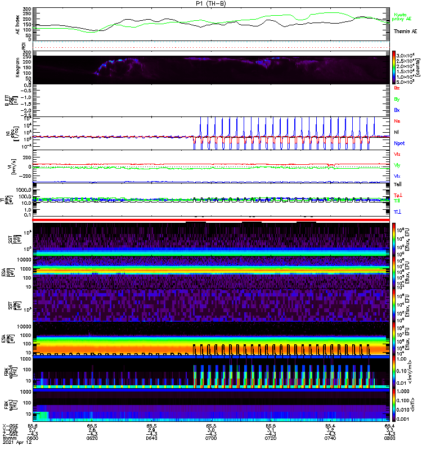Click the 'X-GSE' row label
This screenshot has height=450, width=422.
pos(10,426)
